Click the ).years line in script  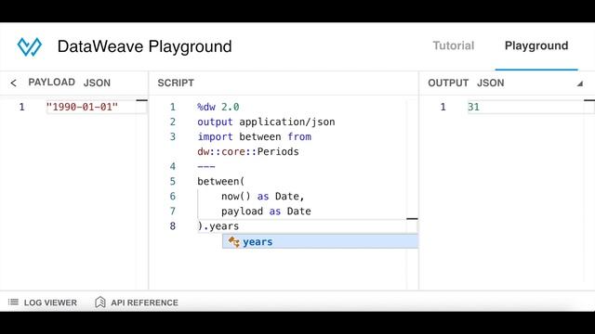point(218,226)
